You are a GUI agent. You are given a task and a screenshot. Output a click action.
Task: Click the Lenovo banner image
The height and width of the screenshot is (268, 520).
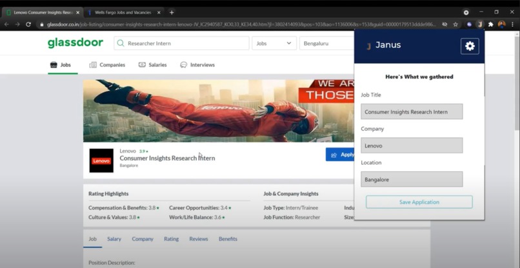click(219, 111)
